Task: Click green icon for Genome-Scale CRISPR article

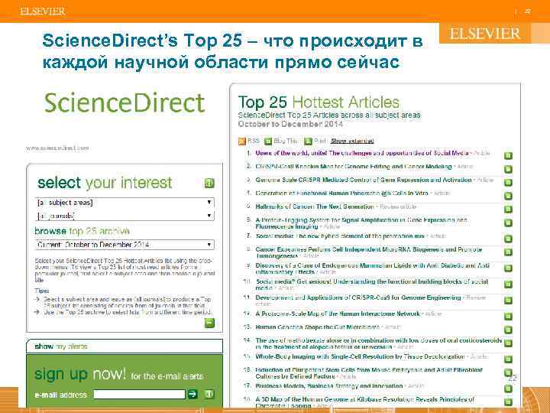Action: [x=508, y=183]
